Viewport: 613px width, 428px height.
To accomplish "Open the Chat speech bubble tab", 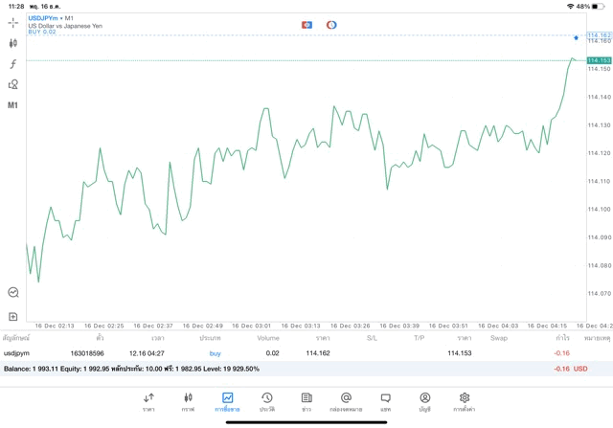I will click(x=385, y=400).
